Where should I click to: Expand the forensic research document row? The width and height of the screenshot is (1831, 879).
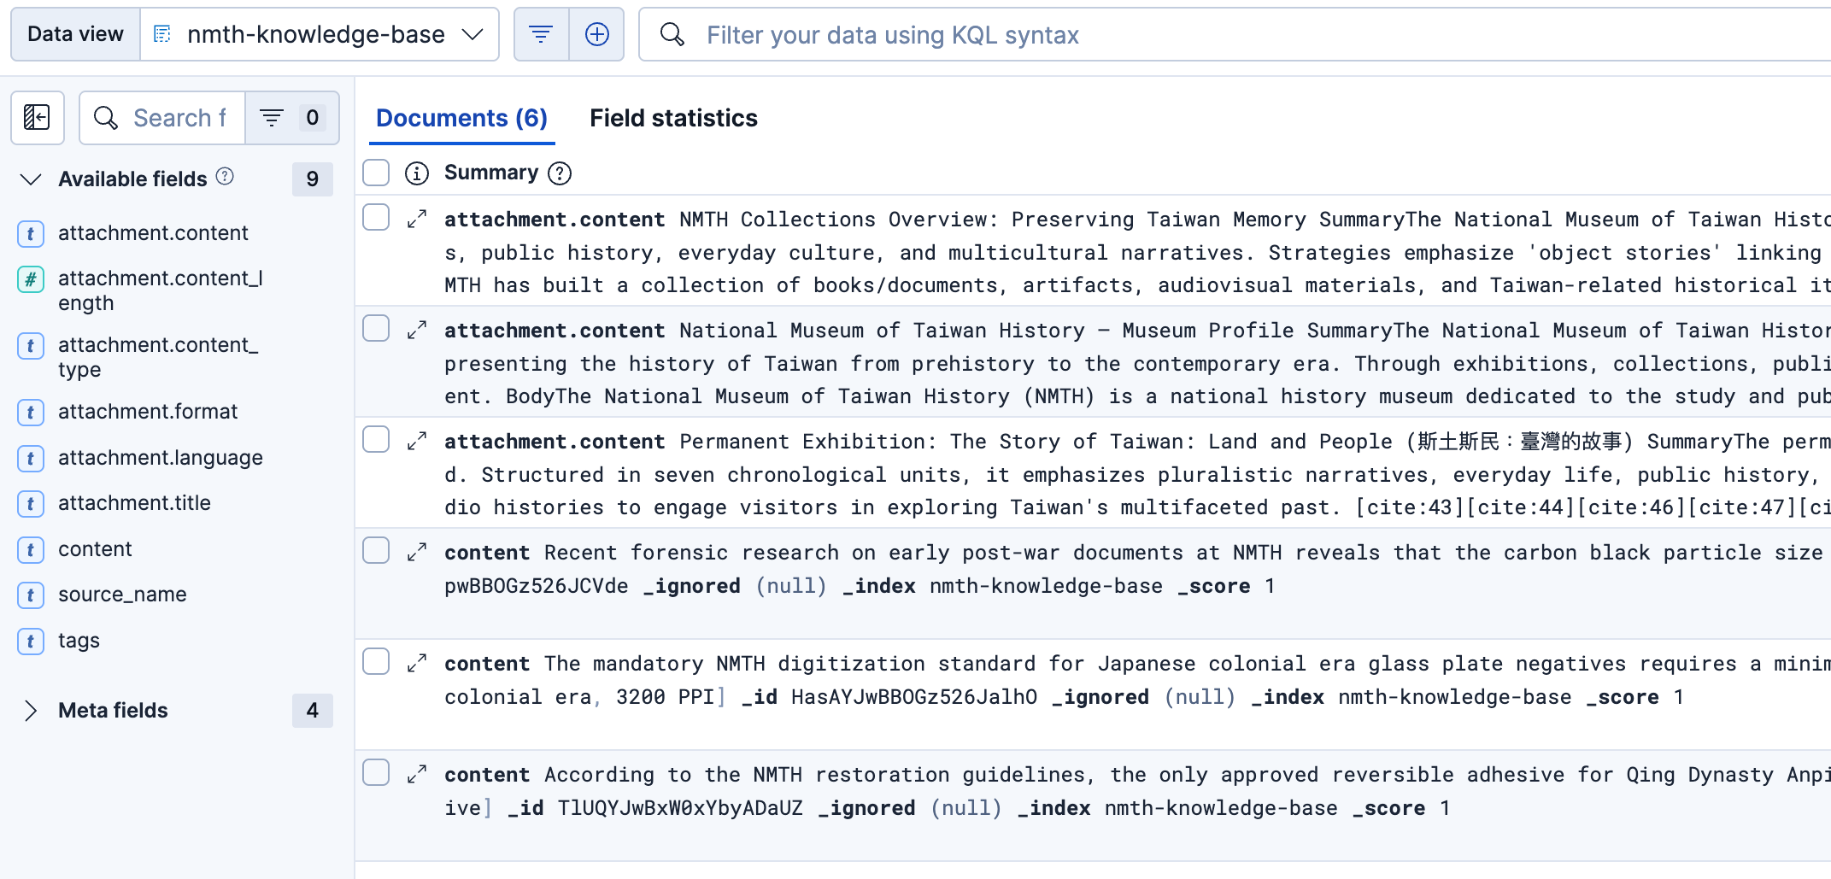pyautogui.click(x=417, y=553)
